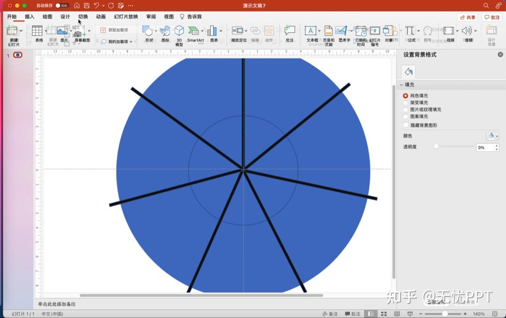
Task: Toggle 备注 notes in status bar
Action: click(330, 314)
